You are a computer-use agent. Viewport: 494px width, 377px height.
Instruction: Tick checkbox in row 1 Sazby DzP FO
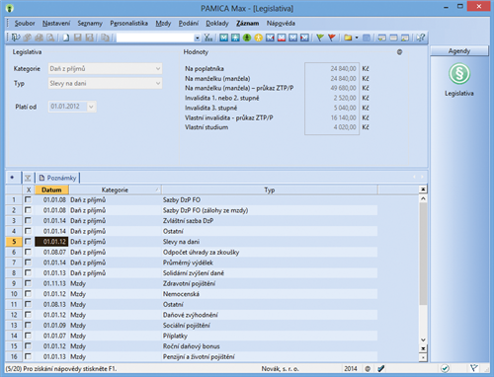28,199
